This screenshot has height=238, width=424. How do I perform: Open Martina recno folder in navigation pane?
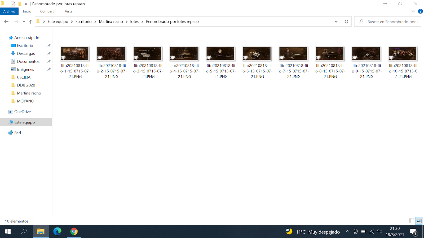click(x=29, y=93)
